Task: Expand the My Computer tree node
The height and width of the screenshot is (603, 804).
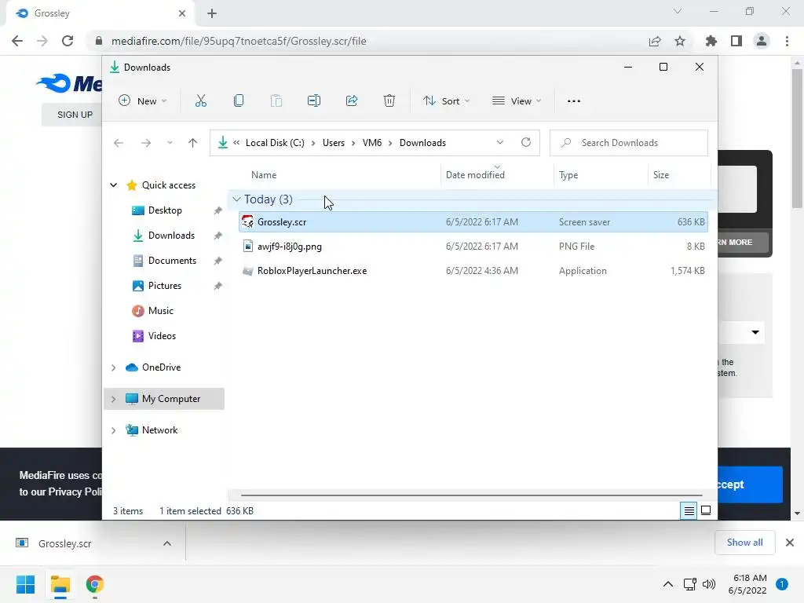Action: click(x=114, y=399)
